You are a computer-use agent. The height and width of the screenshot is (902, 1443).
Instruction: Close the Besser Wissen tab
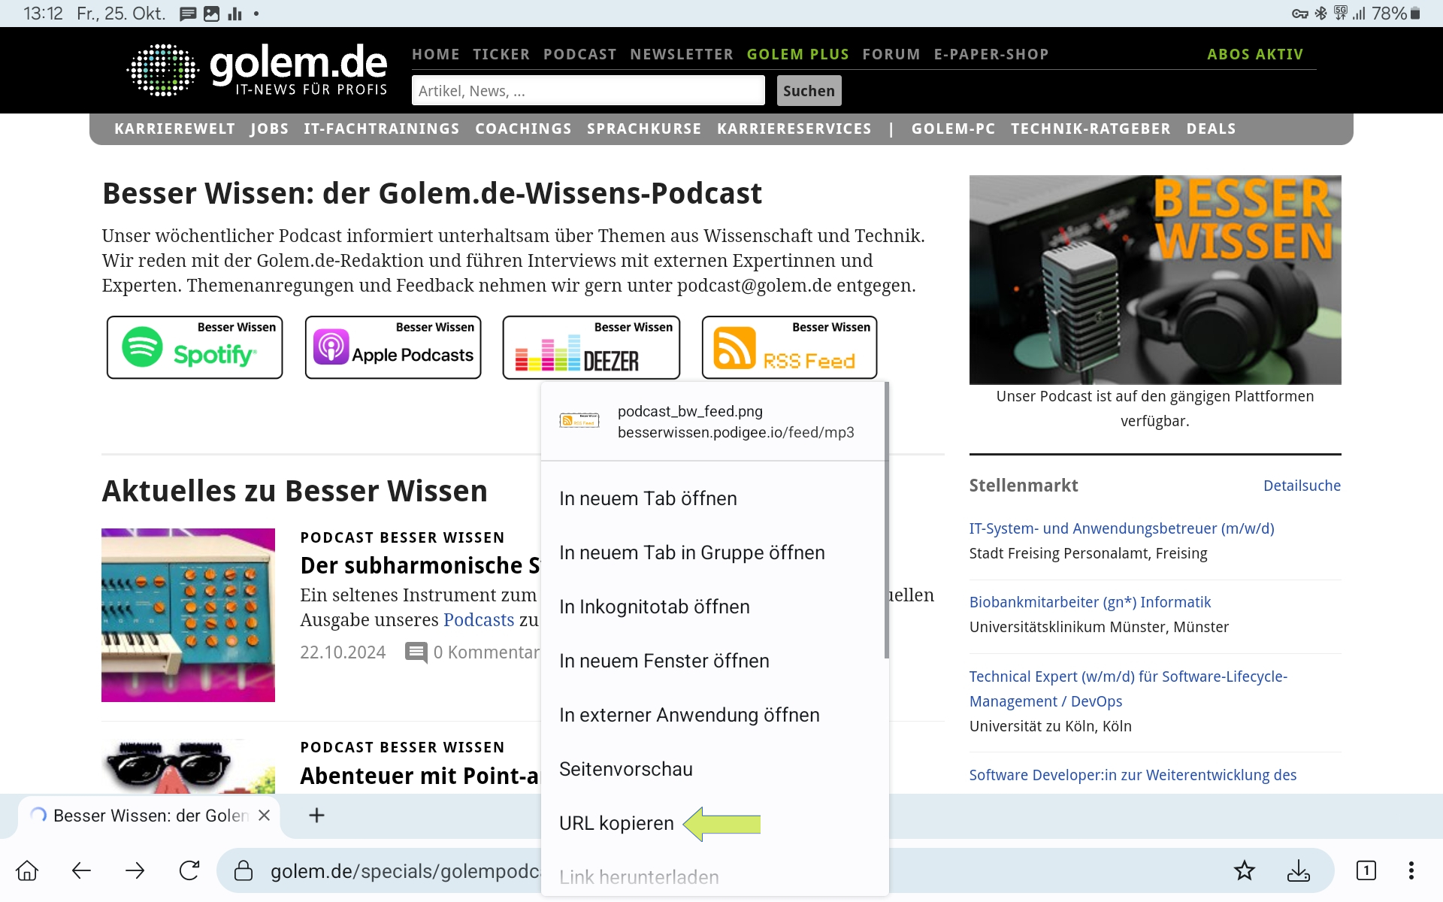[264, 816]
